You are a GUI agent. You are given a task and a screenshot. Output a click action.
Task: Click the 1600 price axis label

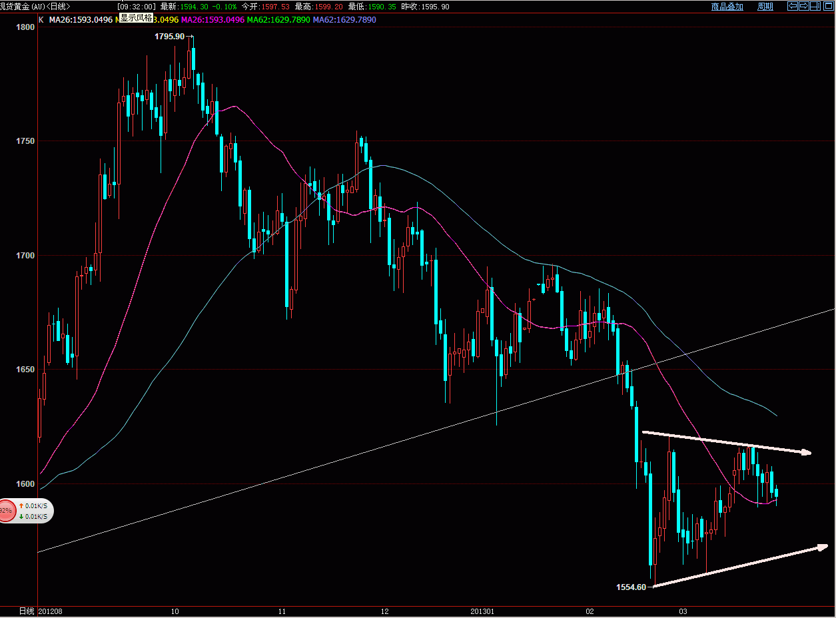(25, 483)
